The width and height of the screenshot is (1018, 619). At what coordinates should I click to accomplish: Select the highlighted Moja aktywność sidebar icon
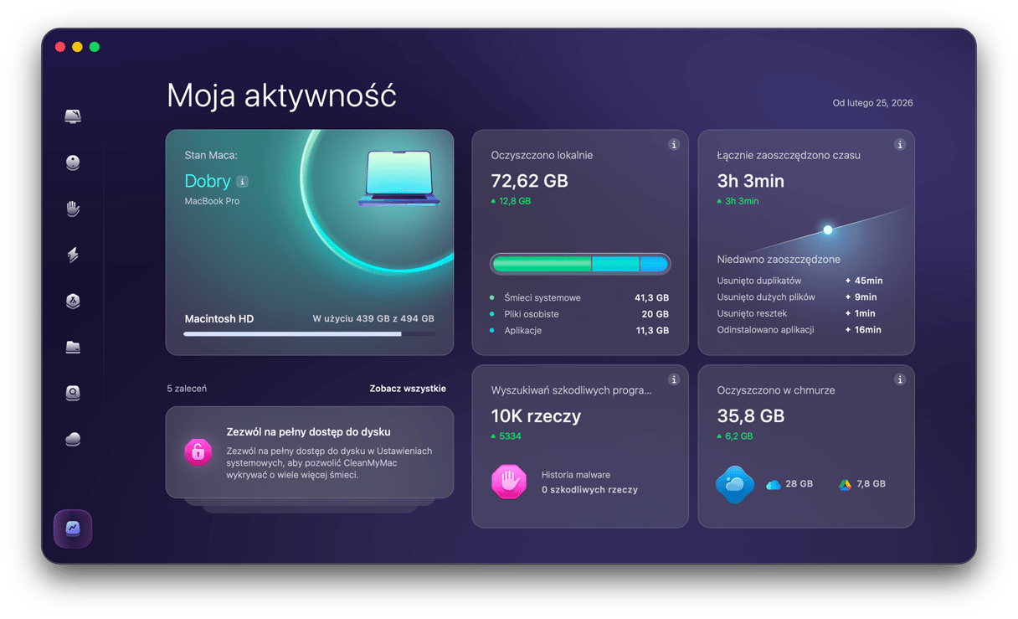(73, 529)
